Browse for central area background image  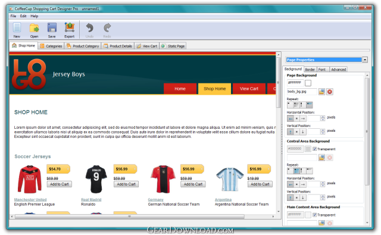[321, 157]
